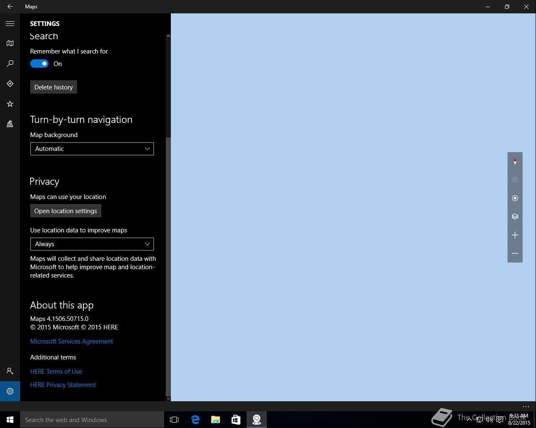Click the scrollbar down arrow
The image size is (536, 428).
tap(168, 398)
